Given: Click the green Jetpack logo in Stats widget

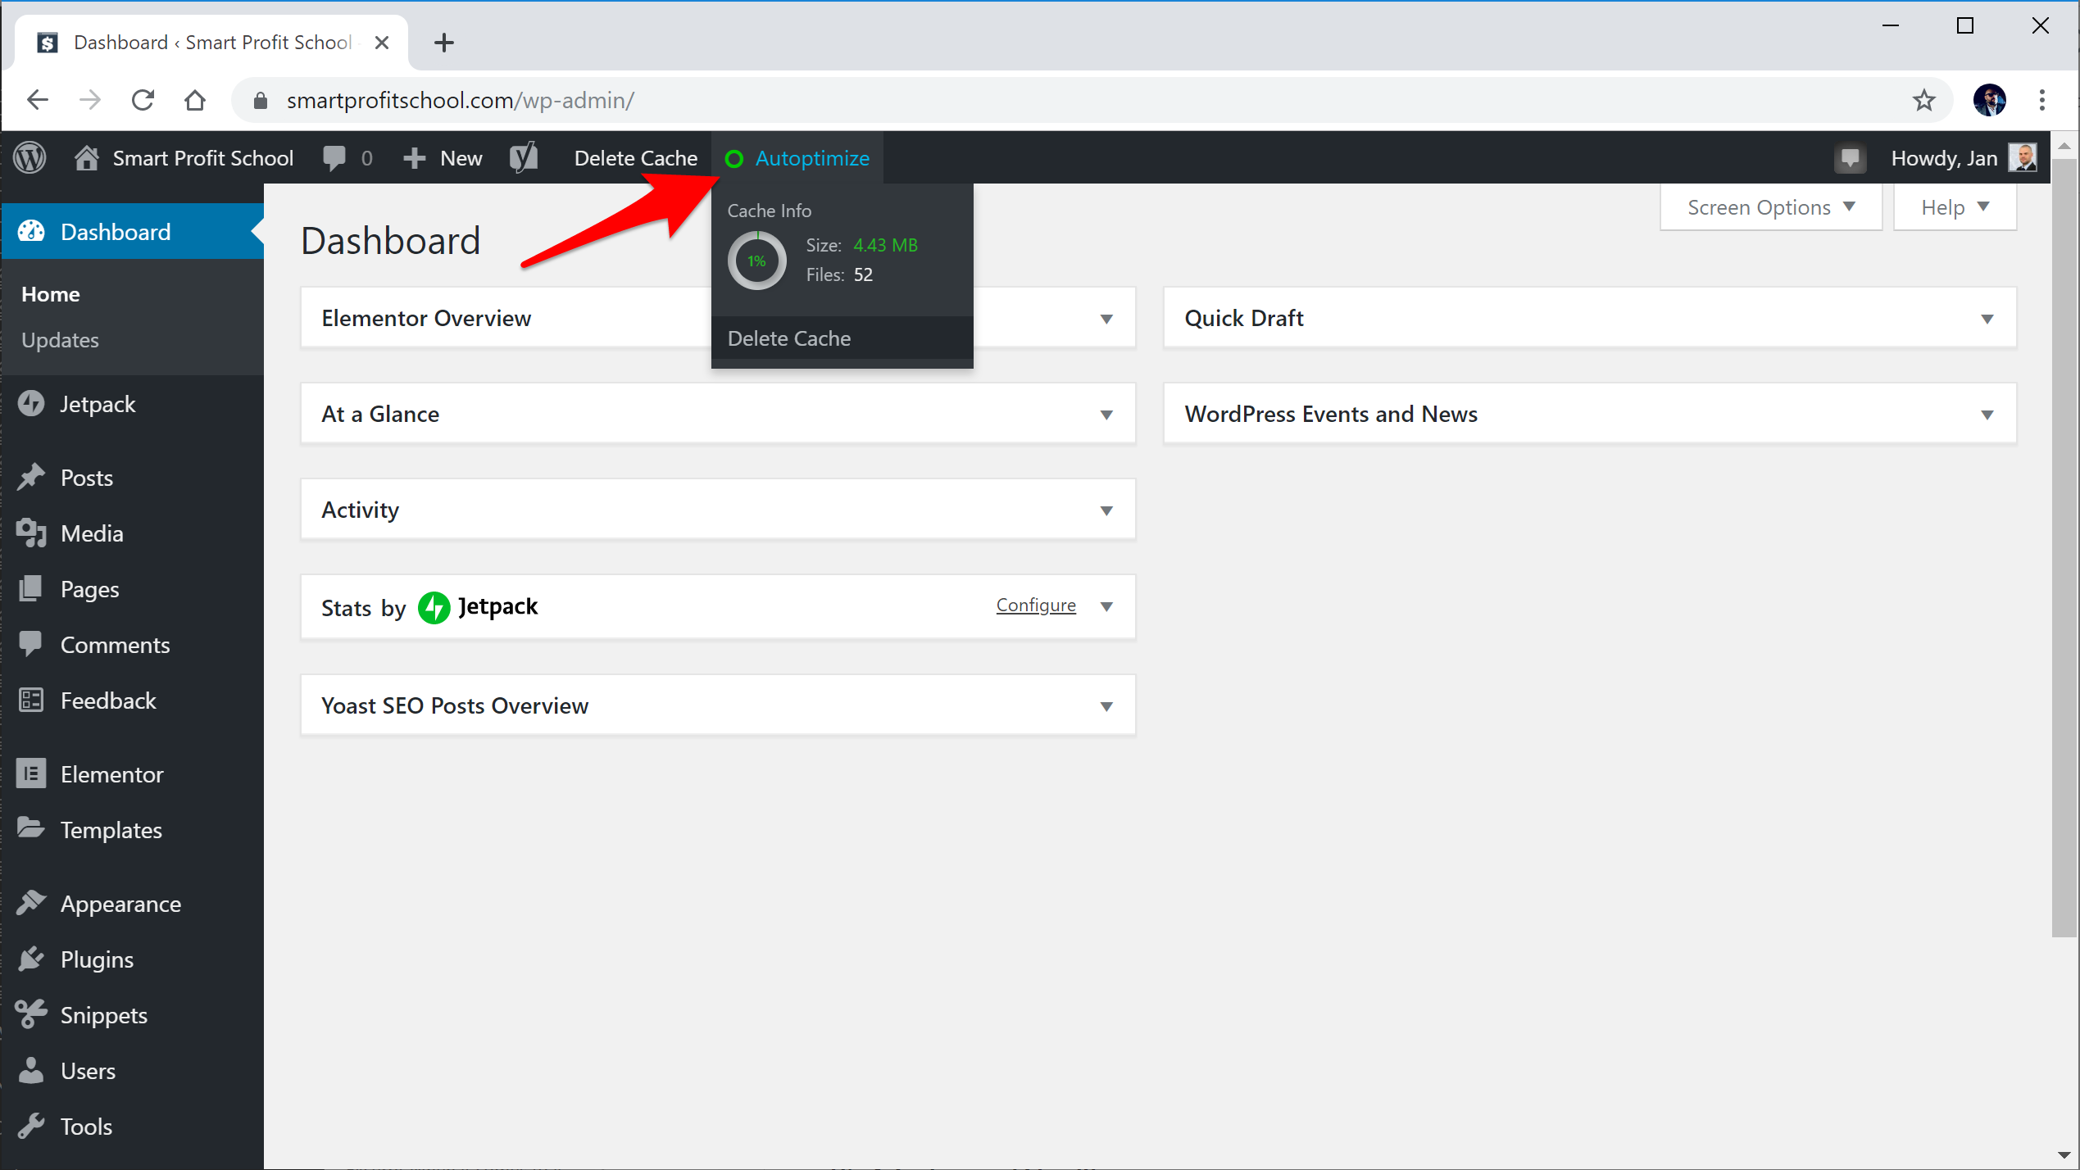Looking at the screenshot, I should click(434, 607).
